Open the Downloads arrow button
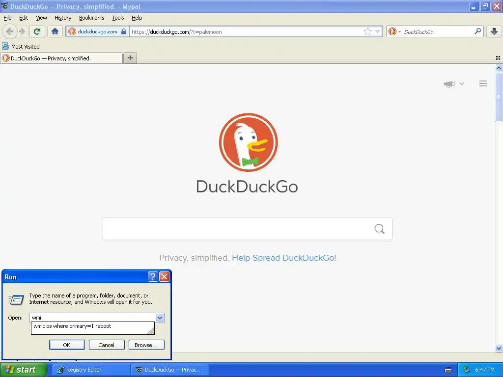 494,31
